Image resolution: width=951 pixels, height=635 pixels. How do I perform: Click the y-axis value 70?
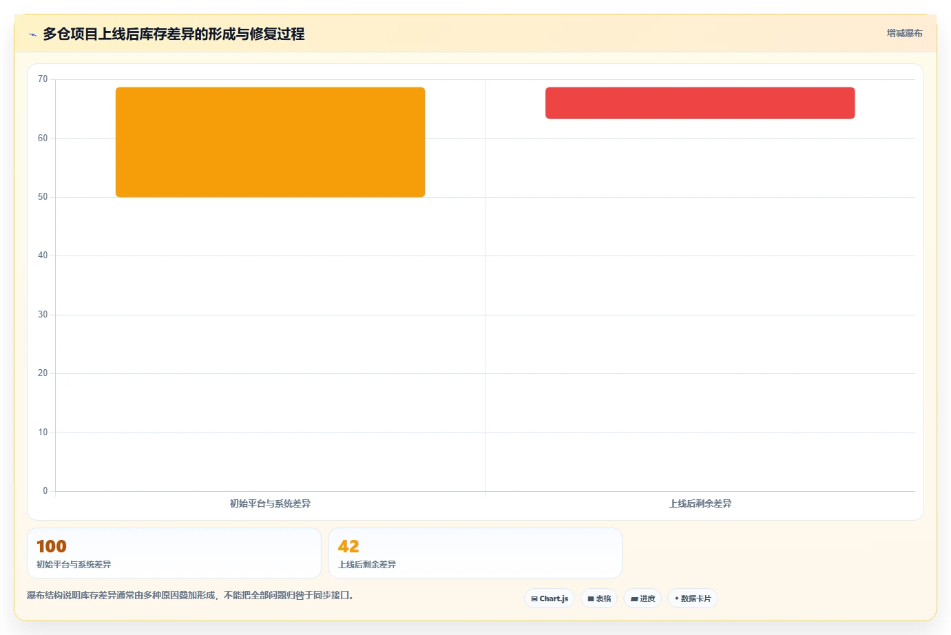pyautogui.click(x=43, y=79)
